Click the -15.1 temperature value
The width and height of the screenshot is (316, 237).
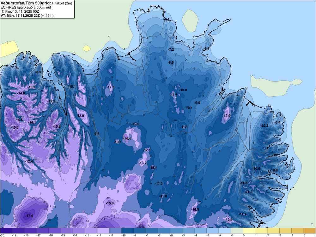click(x=153, y=168)
